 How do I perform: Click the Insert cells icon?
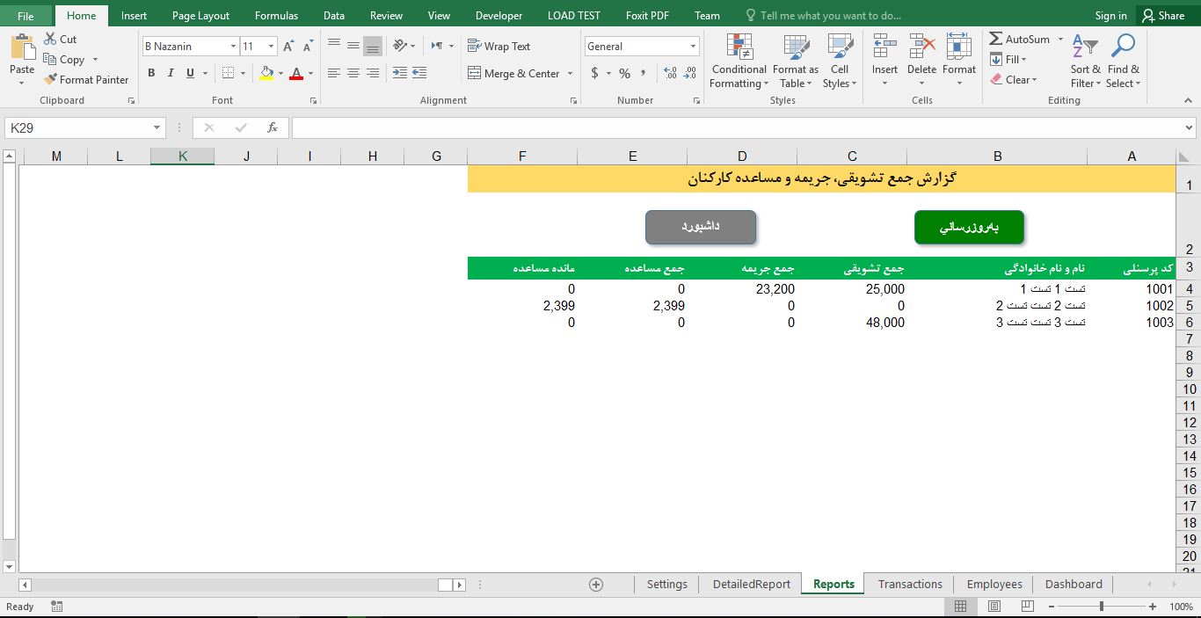[884, 47]
